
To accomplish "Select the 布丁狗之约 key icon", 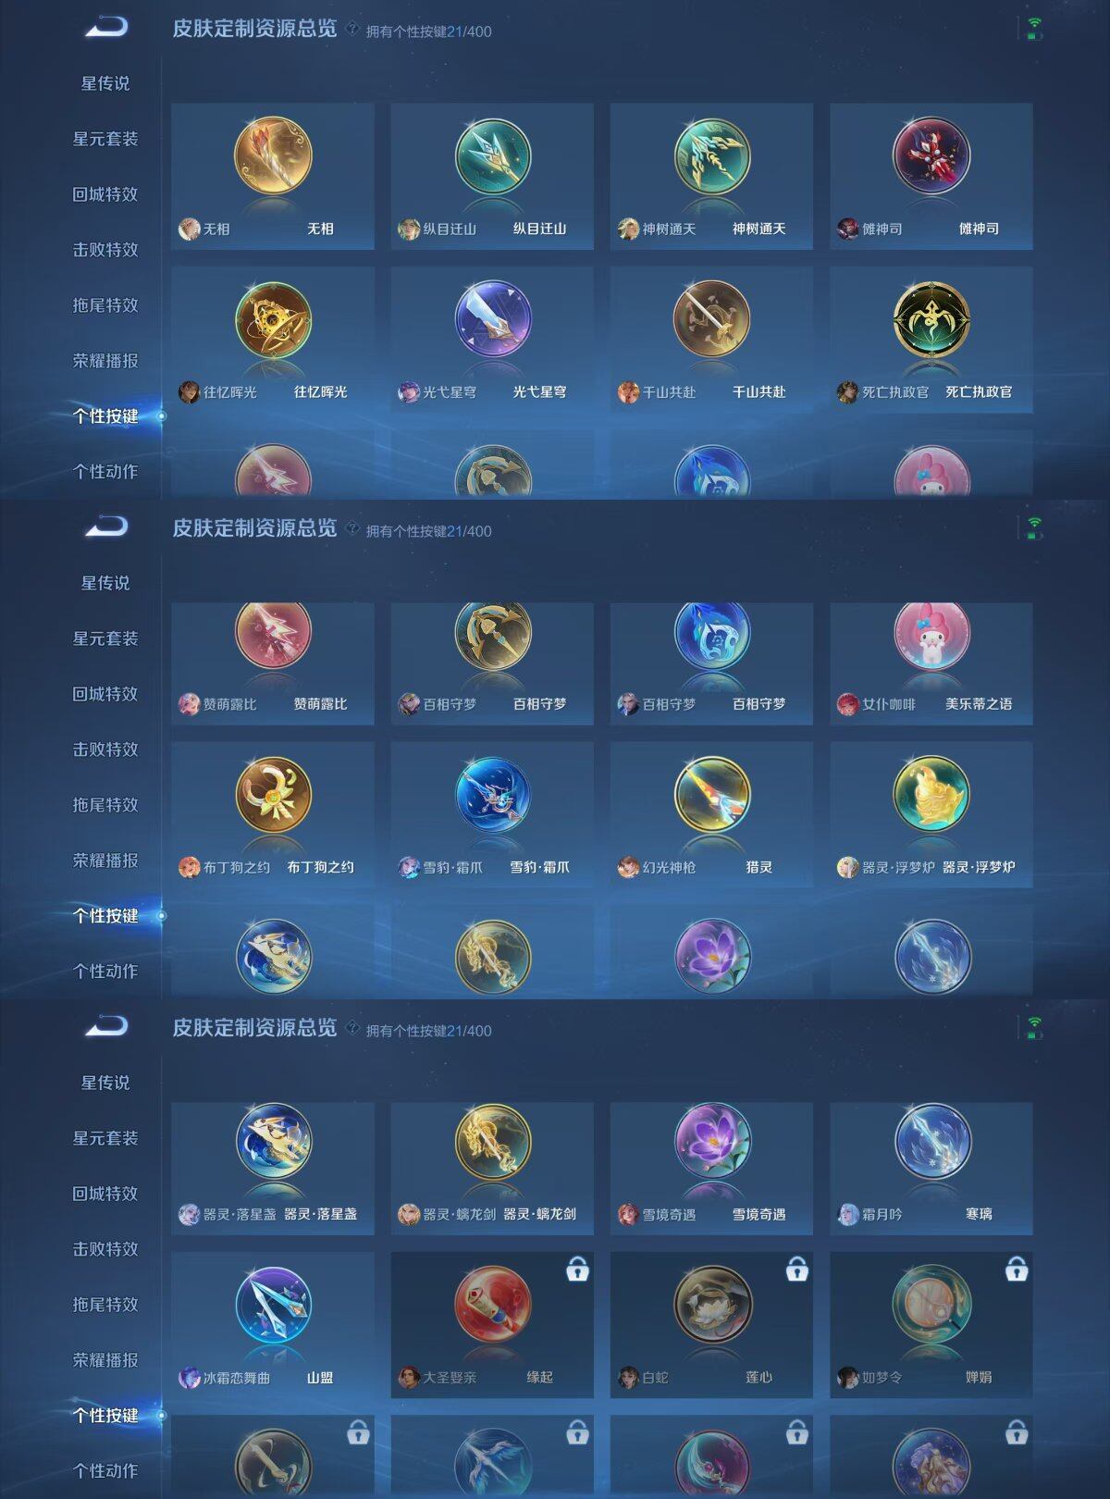I will pyautogui.click(x=273, y=795).
